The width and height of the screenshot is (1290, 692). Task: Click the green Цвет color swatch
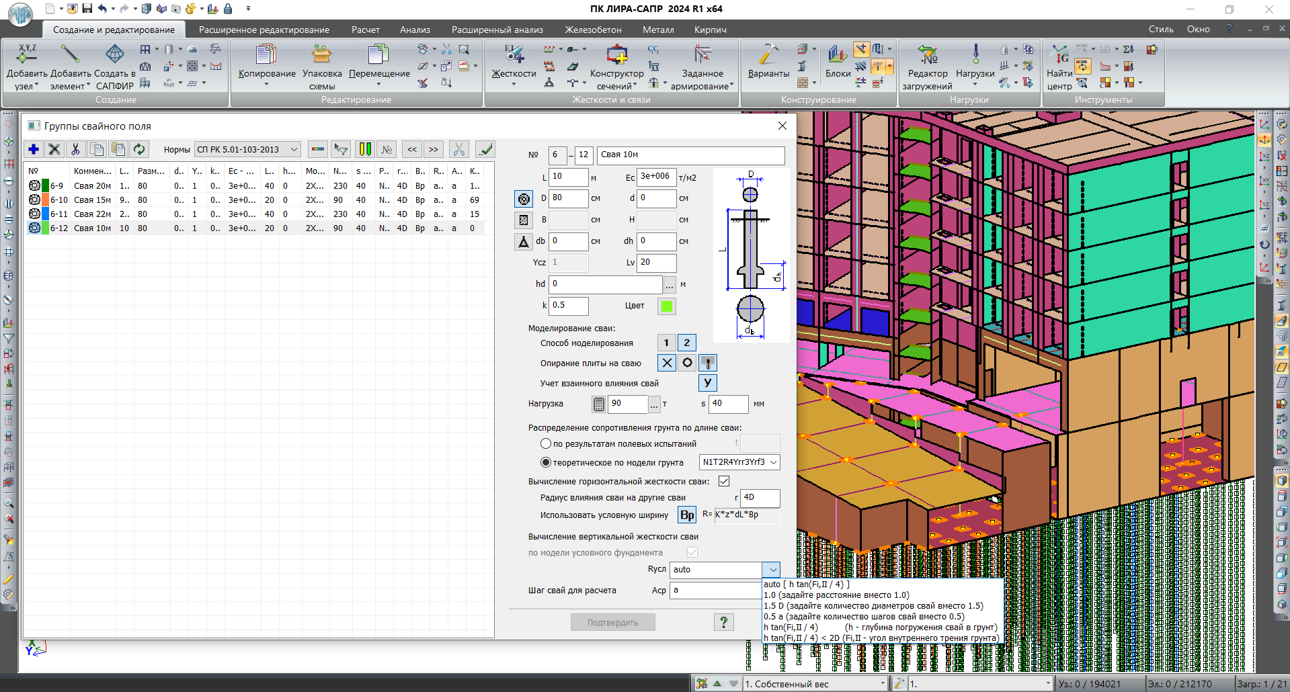(666, 306)
